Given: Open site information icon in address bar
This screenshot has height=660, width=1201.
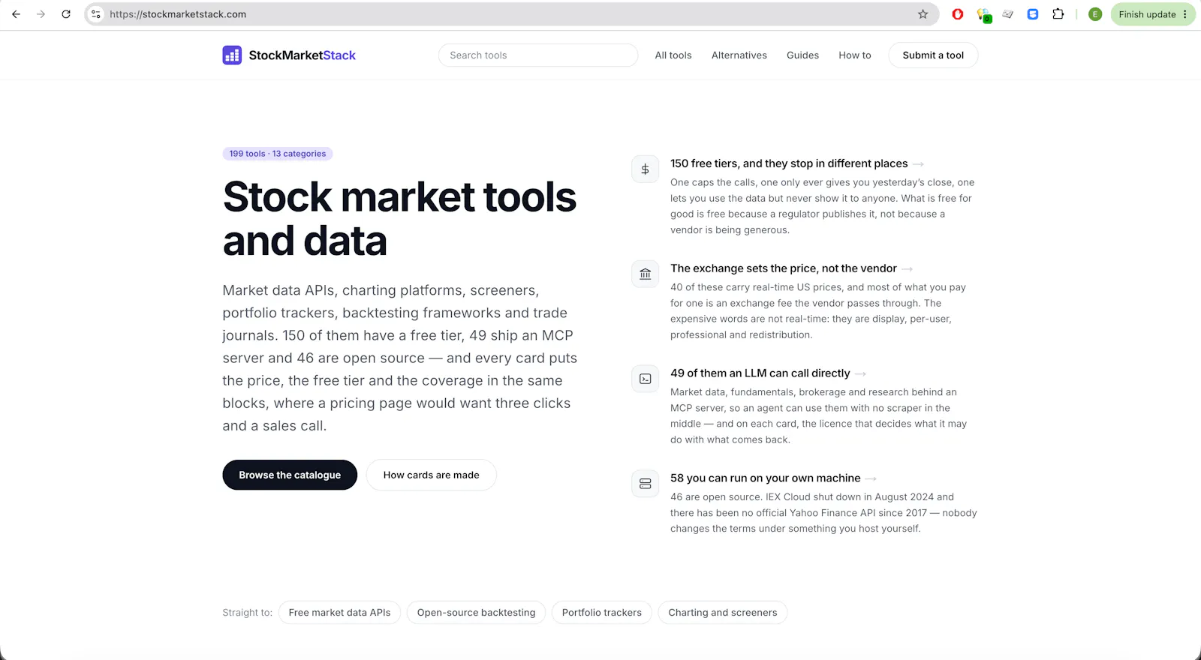Looking at the screenshot, I should pyautogui.click(x=96, y=14).
